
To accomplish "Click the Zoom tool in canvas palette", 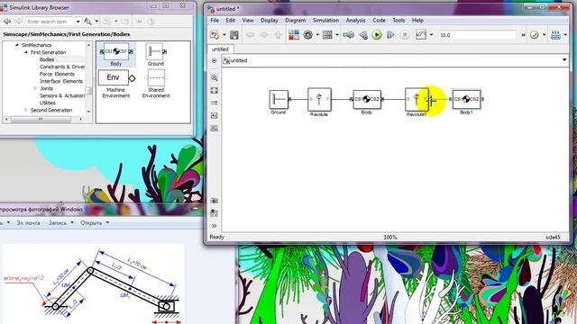I will [x=215, y=78].
